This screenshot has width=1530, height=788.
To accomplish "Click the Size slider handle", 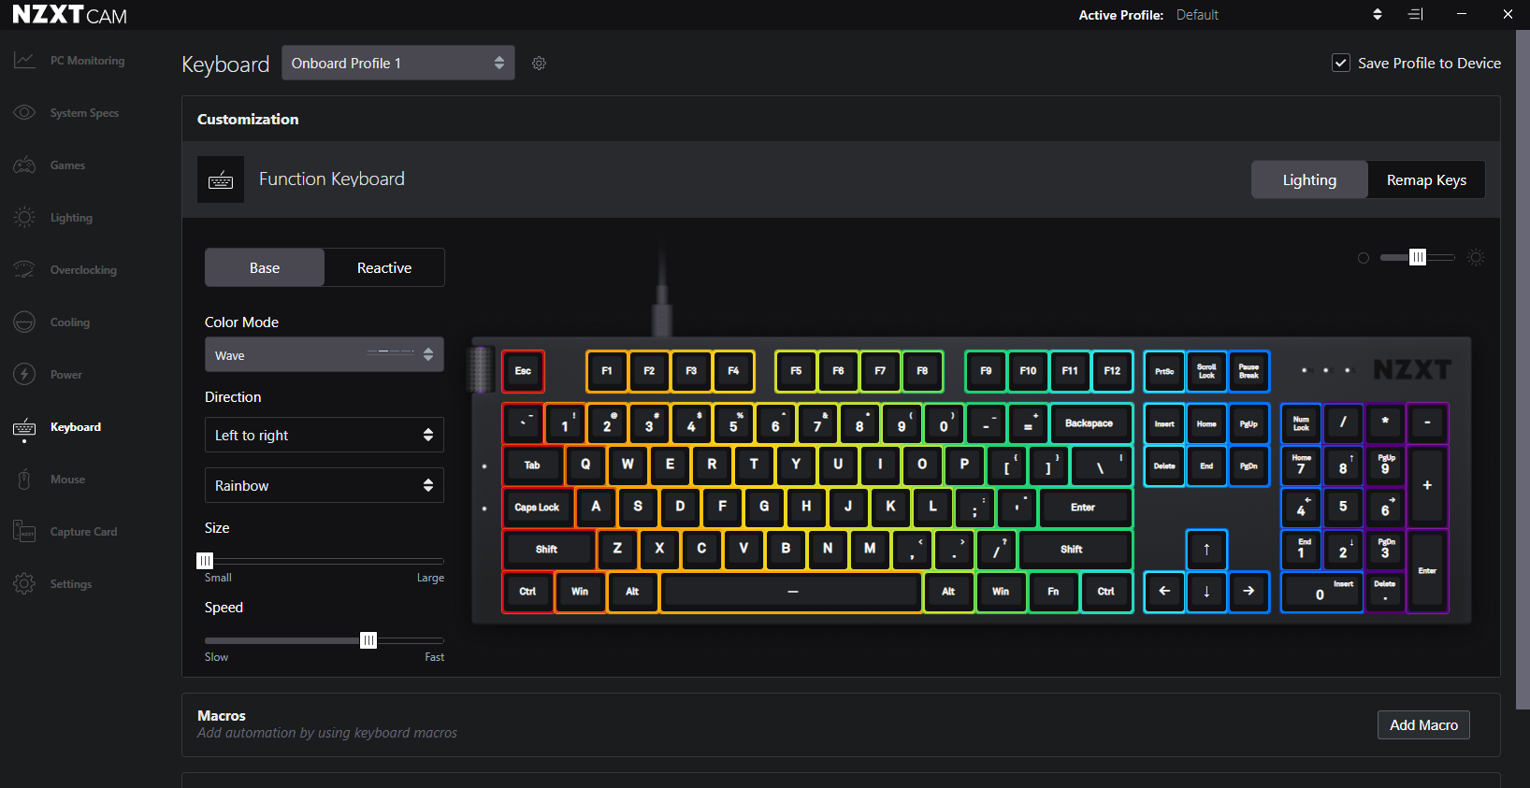I will point(205,561).
